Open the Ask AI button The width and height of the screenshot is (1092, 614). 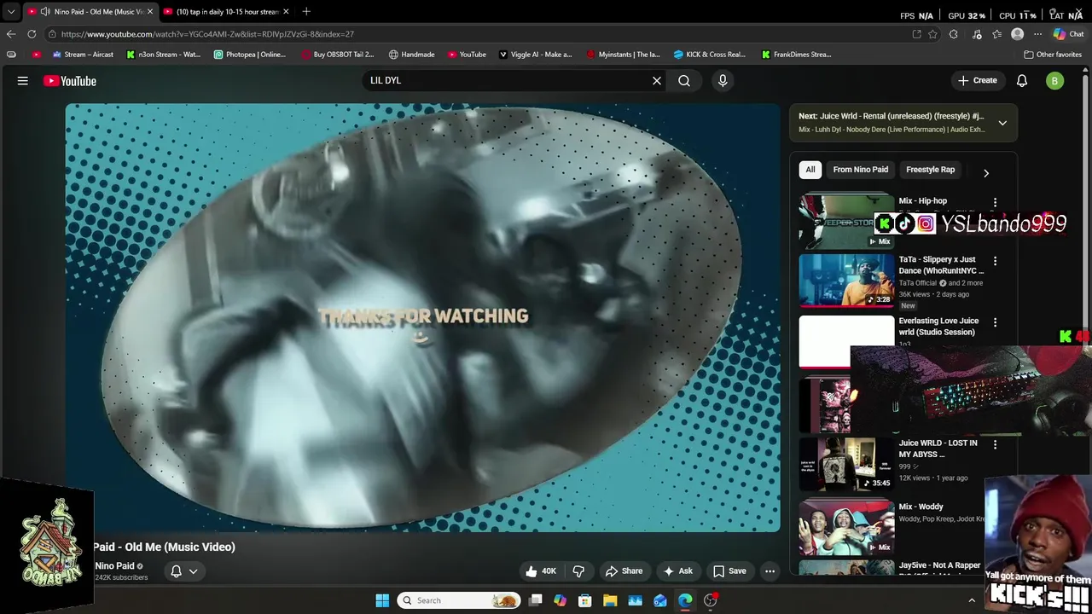coord(677,571)
